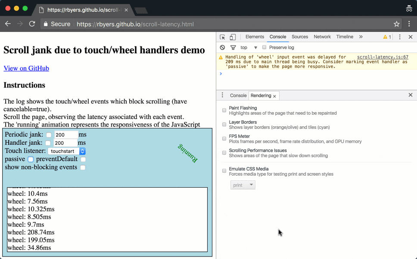Check the passive option on the demo page
The height and width of the screenshot is (259, 417).
(x=31, y=159)
